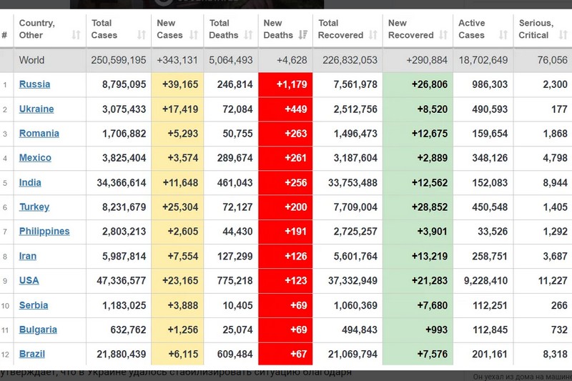This screenshot has width=572, height=381.
Task: Open the Russia country link
Action: (34, 84)
